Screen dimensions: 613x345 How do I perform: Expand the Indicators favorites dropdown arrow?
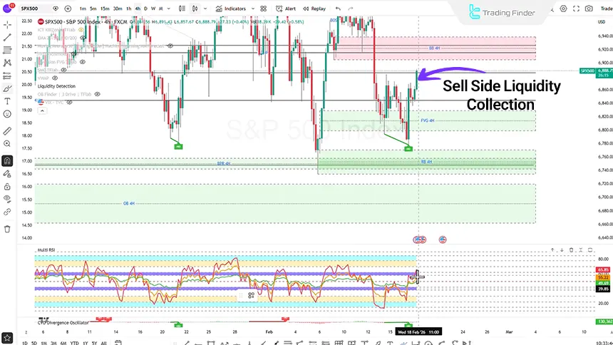pyautogui.click(x=253, y=9)
